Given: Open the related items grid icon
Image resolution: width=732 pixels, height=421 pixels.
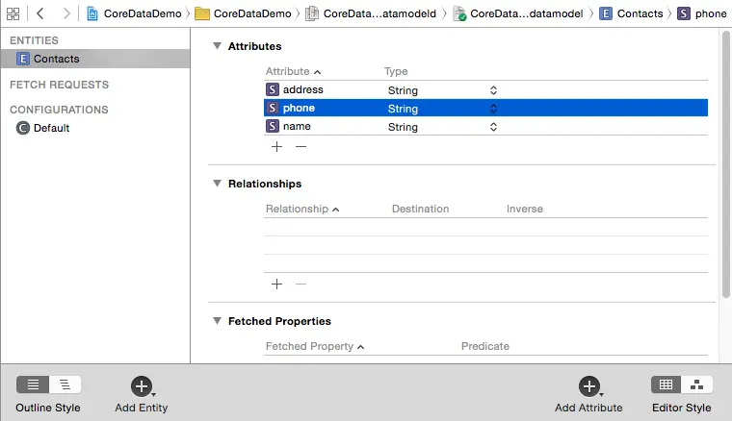Looking at the screenshot, I should point(13,13).
